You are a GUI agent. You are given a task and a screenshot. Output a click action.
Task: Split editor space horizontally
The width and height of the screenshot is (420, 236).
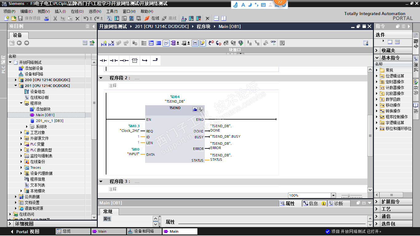coord(216,18)
